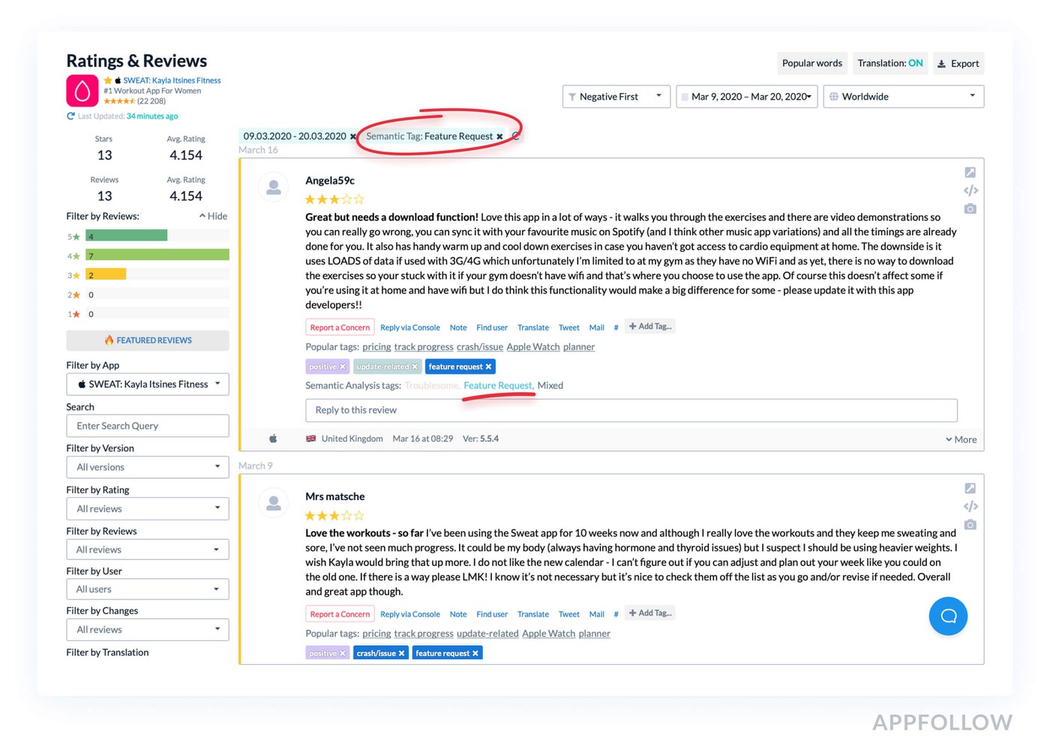Open Filter by Changes dropdown

pyautogui.click(x=148, y=630)
